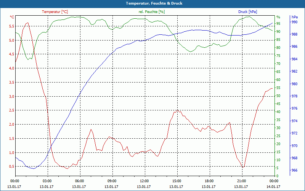This screenshot has width=305, height=191.
Task: Select the green 'rel. Feuchte [%]' legend label
Action: click(151, 12)
